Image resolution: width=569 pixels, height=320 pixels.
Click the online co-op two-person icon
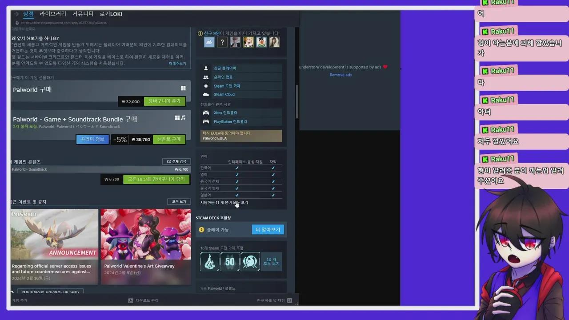coord(206,77)
